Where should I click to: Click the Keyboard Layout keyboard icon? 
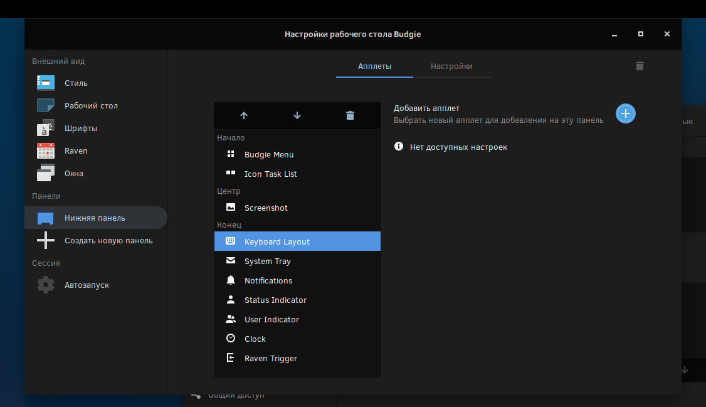coord(231,241)
